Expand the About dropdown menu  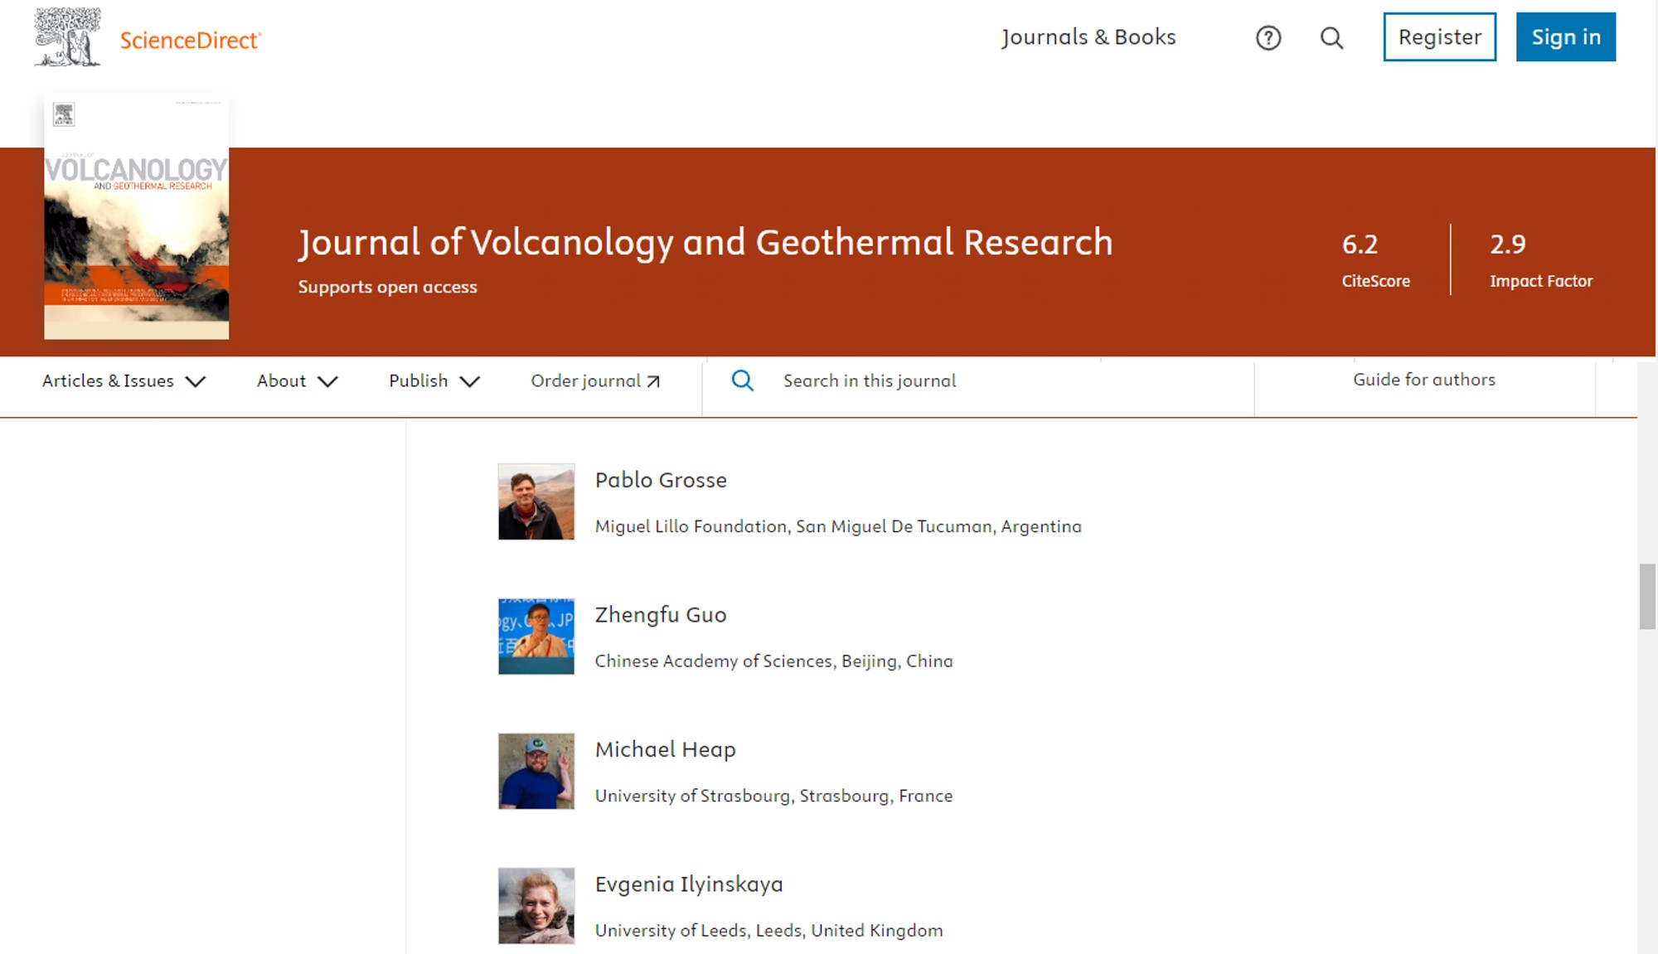tap(297, 381)
